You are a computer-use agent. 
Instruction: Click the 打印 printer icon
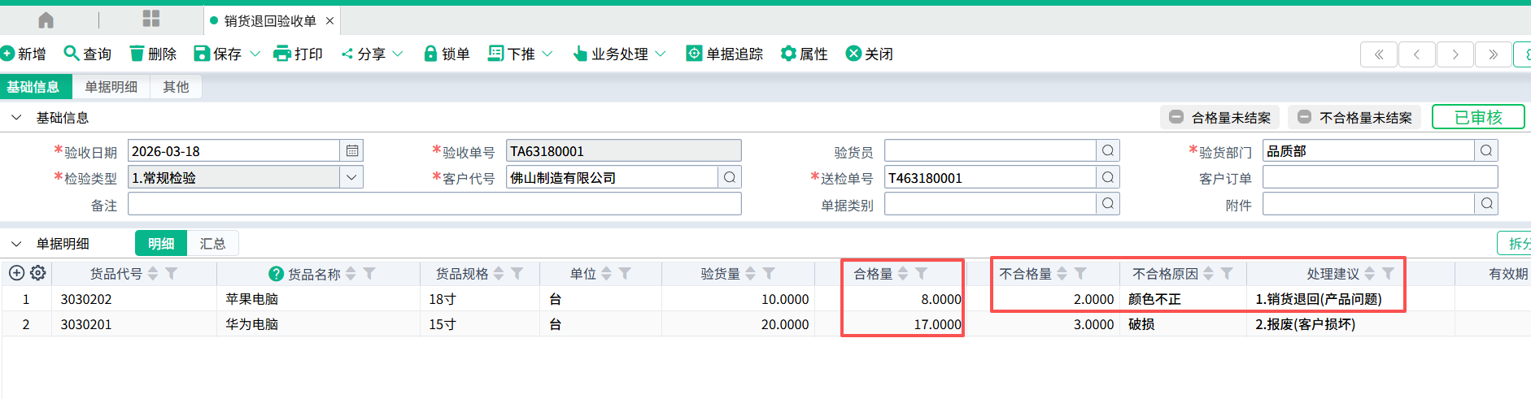click(x=282, y=54)
